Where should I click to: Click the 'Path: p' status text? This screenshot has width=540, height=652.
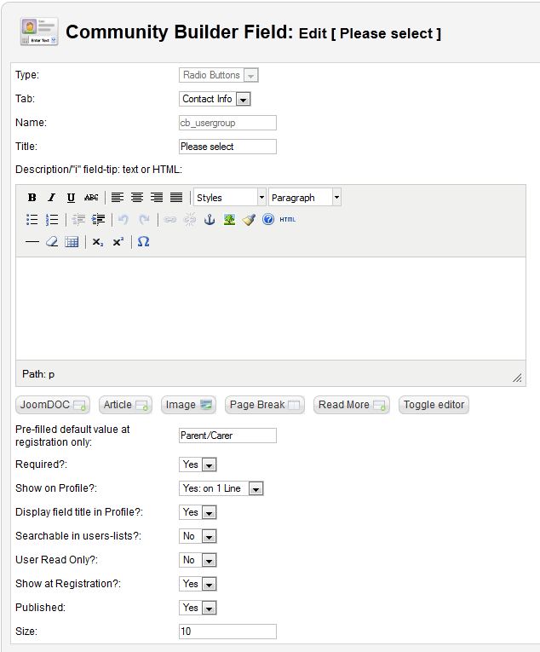coord(38,374)
